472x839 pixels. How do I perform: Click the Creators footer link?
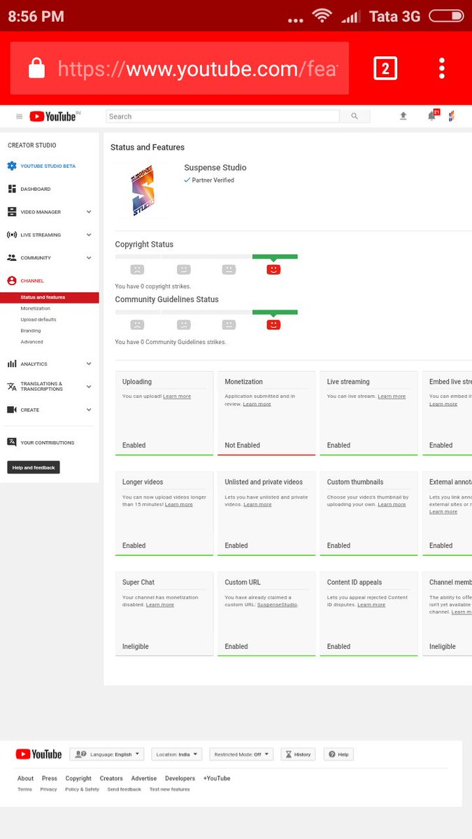pyautogui.click(x=111, y=778)
